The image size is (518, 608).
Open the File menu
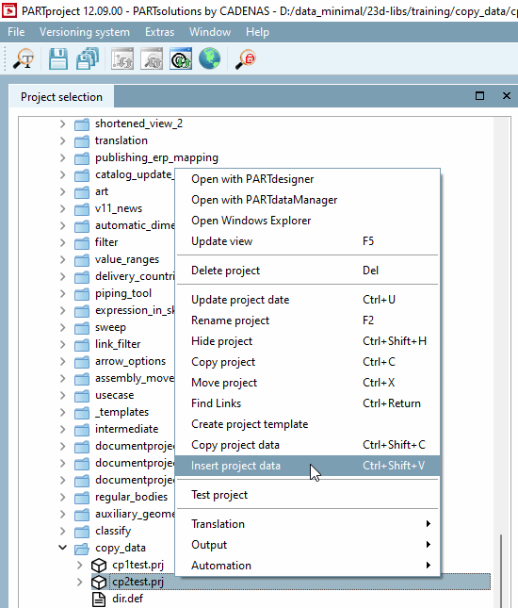[16, 32]
